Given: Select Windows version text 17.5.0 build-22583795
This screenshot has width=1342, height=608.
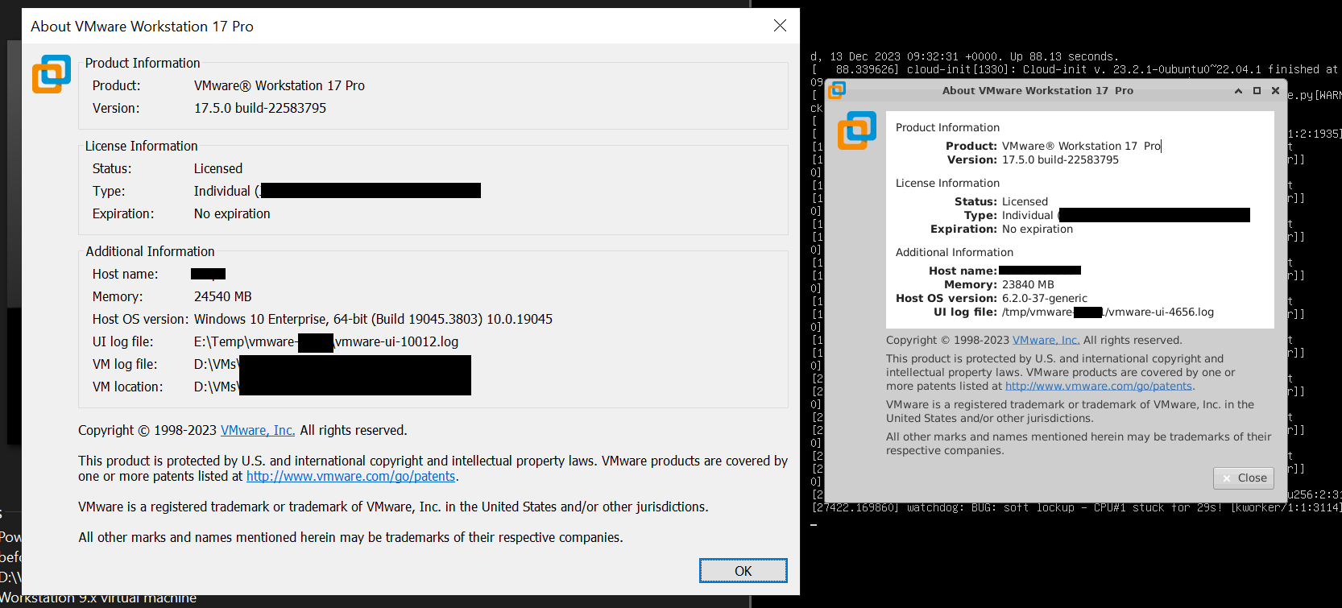Looking at the screenshot, I should pyautogui.click(x=260, y=108).
